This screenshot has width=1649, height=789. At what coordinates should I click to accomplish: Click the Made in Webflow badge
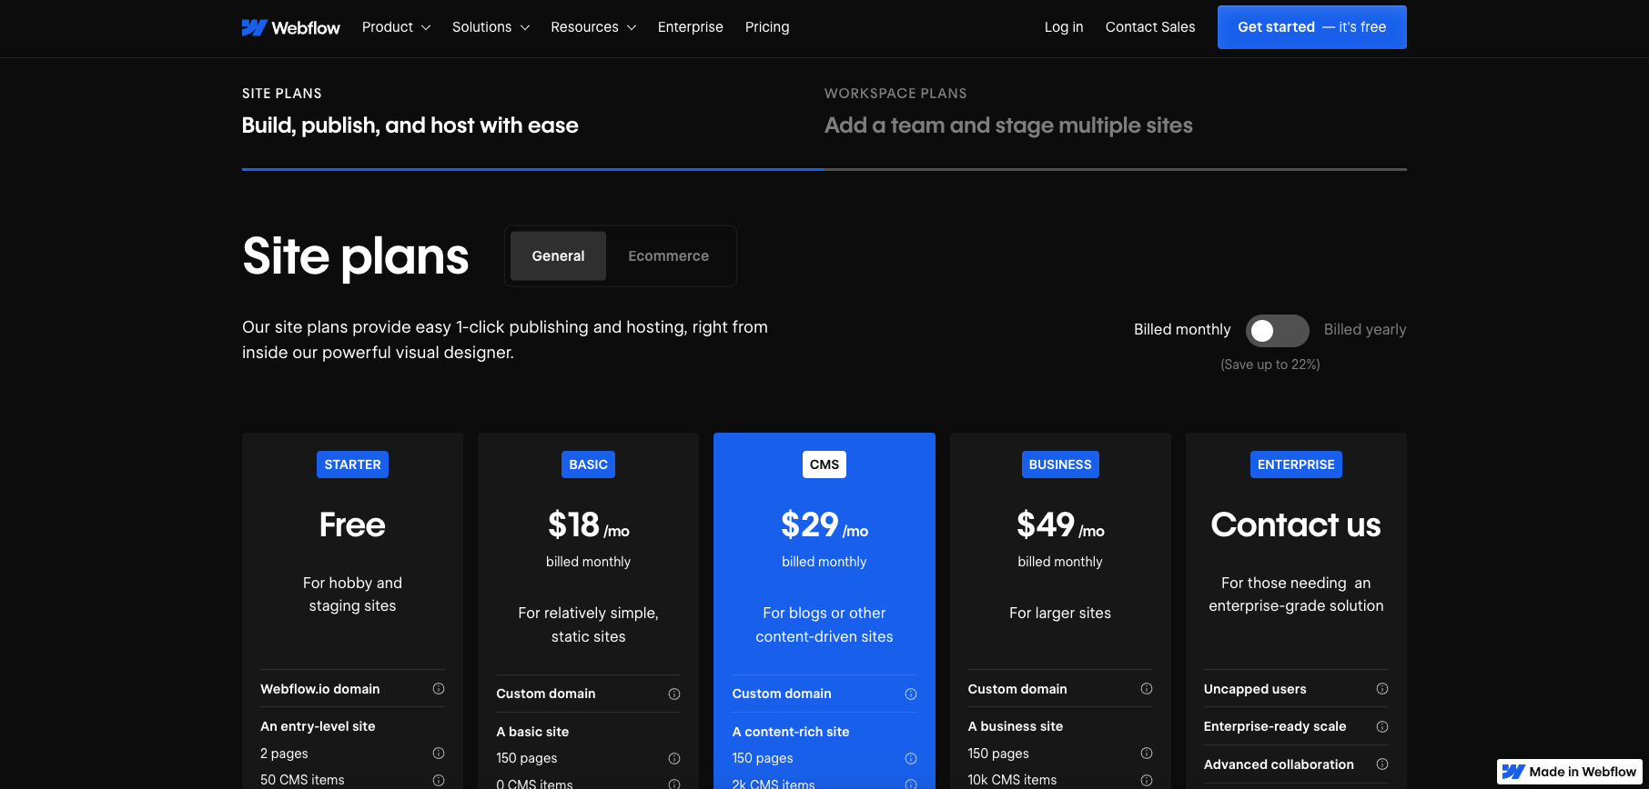pyautogui.click(x=1569, y=772)
